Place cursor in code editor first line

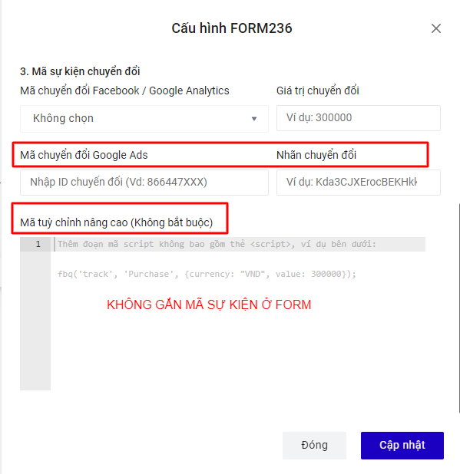(x=239, y=244)
